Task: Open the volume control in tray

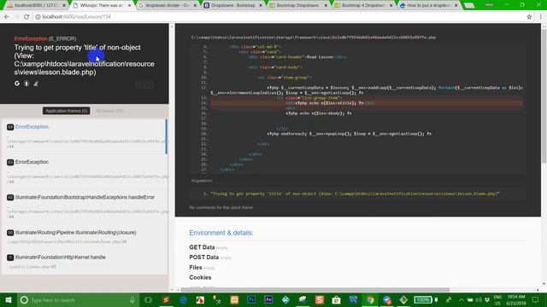Action: pos(479,299)
